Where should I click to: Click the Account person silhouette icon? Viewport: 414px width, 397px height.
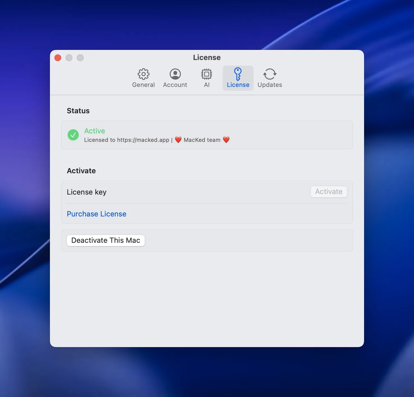pyautogui.click(x=175, y=74)
